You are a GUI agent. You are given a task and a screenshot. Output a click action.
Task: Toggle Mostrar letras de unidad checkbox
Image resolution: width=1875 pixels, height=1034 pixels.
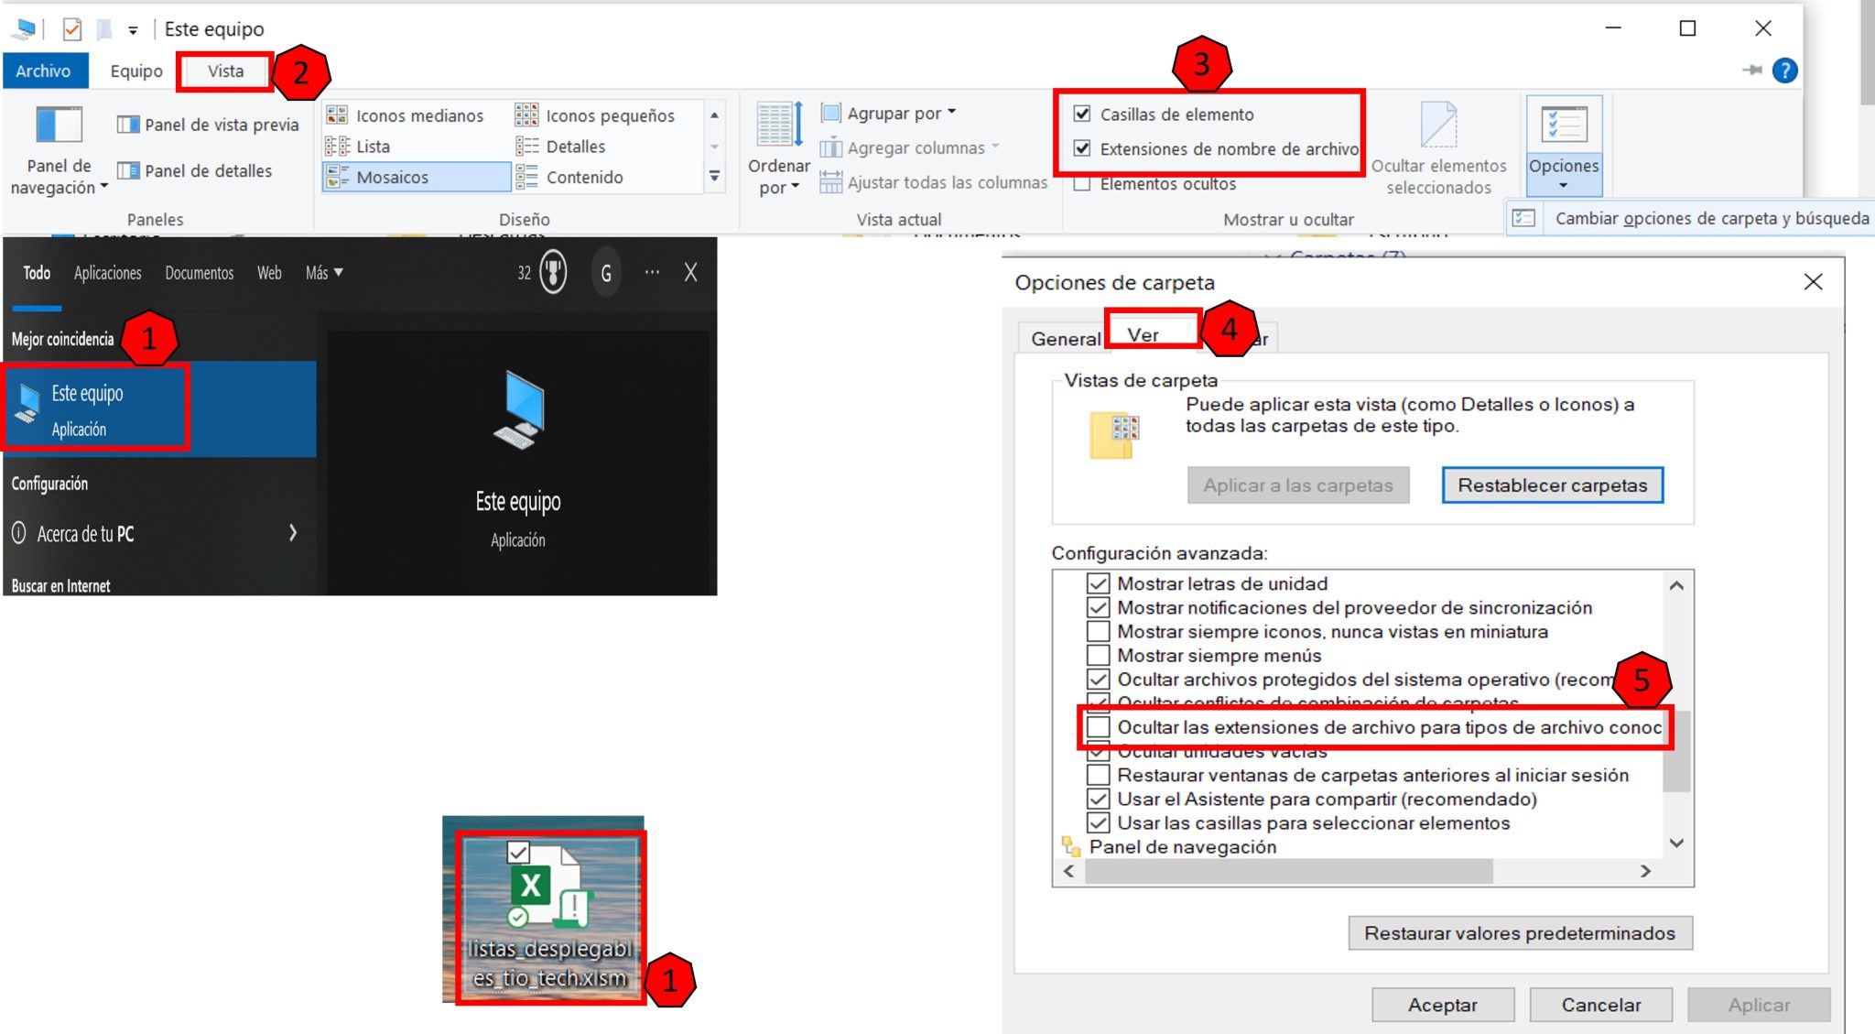click(1098, 583)
